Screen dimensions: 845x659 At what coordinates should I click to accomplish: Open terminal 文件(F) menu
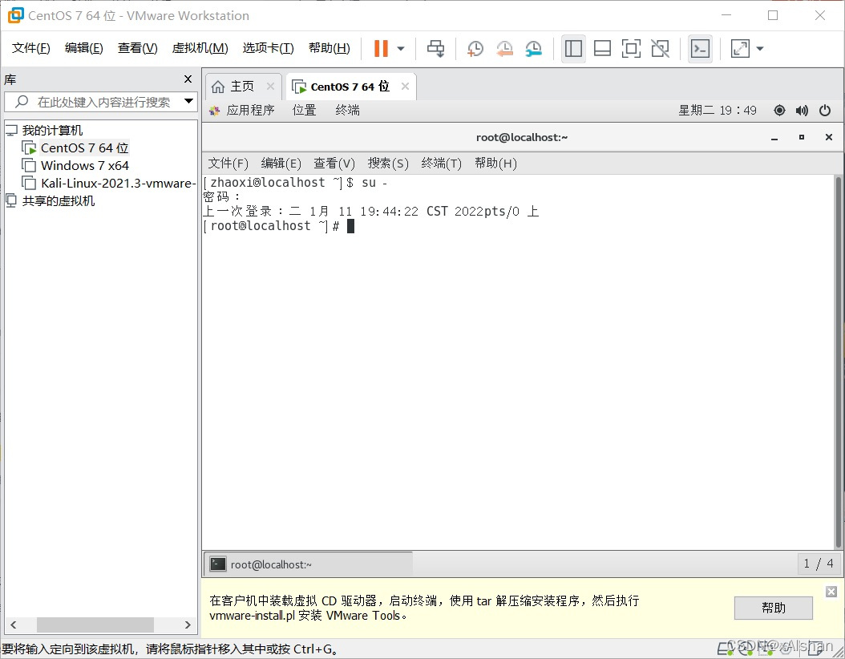pyautogui.click(x=228, y=164)
